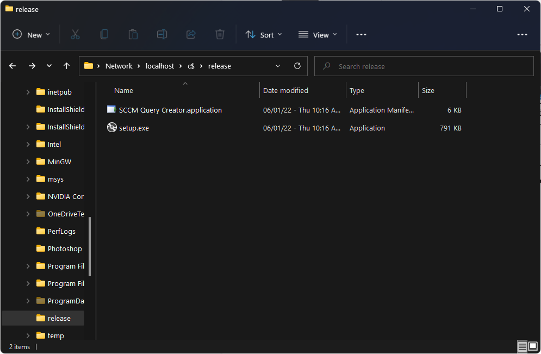The image size is (541, 354).
Task: Open the chevron after c$ in breadcrumb
Action: point(201,66)
